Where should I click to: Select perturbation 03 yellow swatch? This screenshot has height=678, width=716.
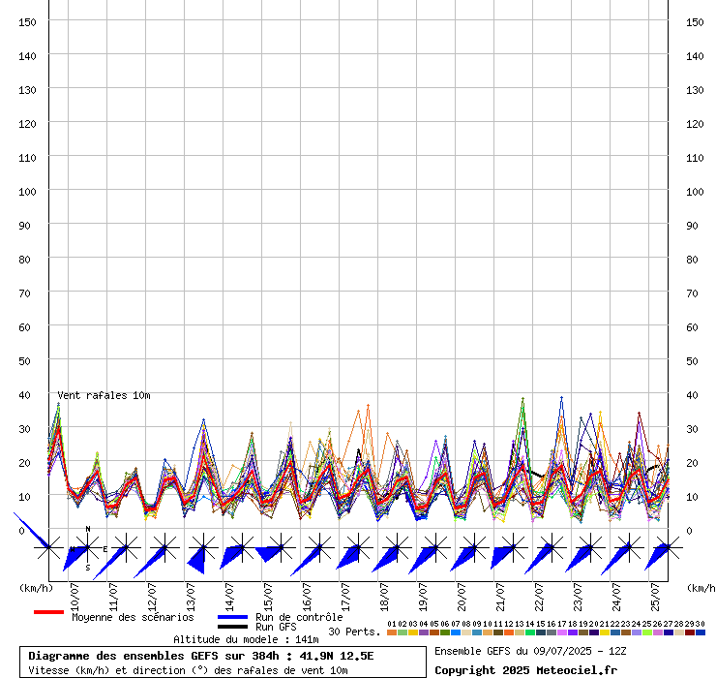point(413,632)
